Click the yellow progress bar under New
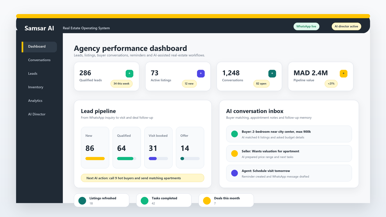Image resolution: width=386 pixels, height=217 pixels. click(x=95, y=158)
